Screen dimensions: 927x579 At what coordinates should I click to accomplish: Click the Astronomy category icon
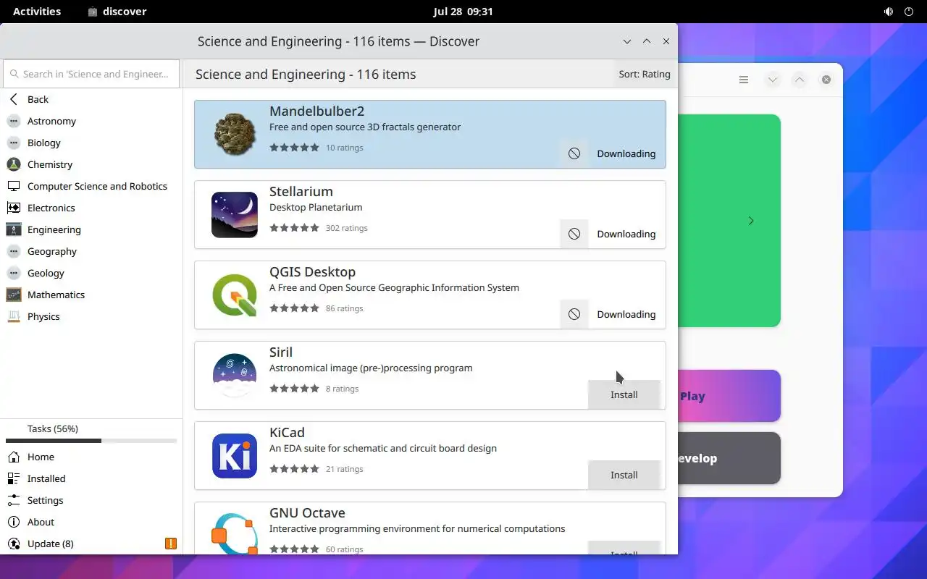pos(14,121)
